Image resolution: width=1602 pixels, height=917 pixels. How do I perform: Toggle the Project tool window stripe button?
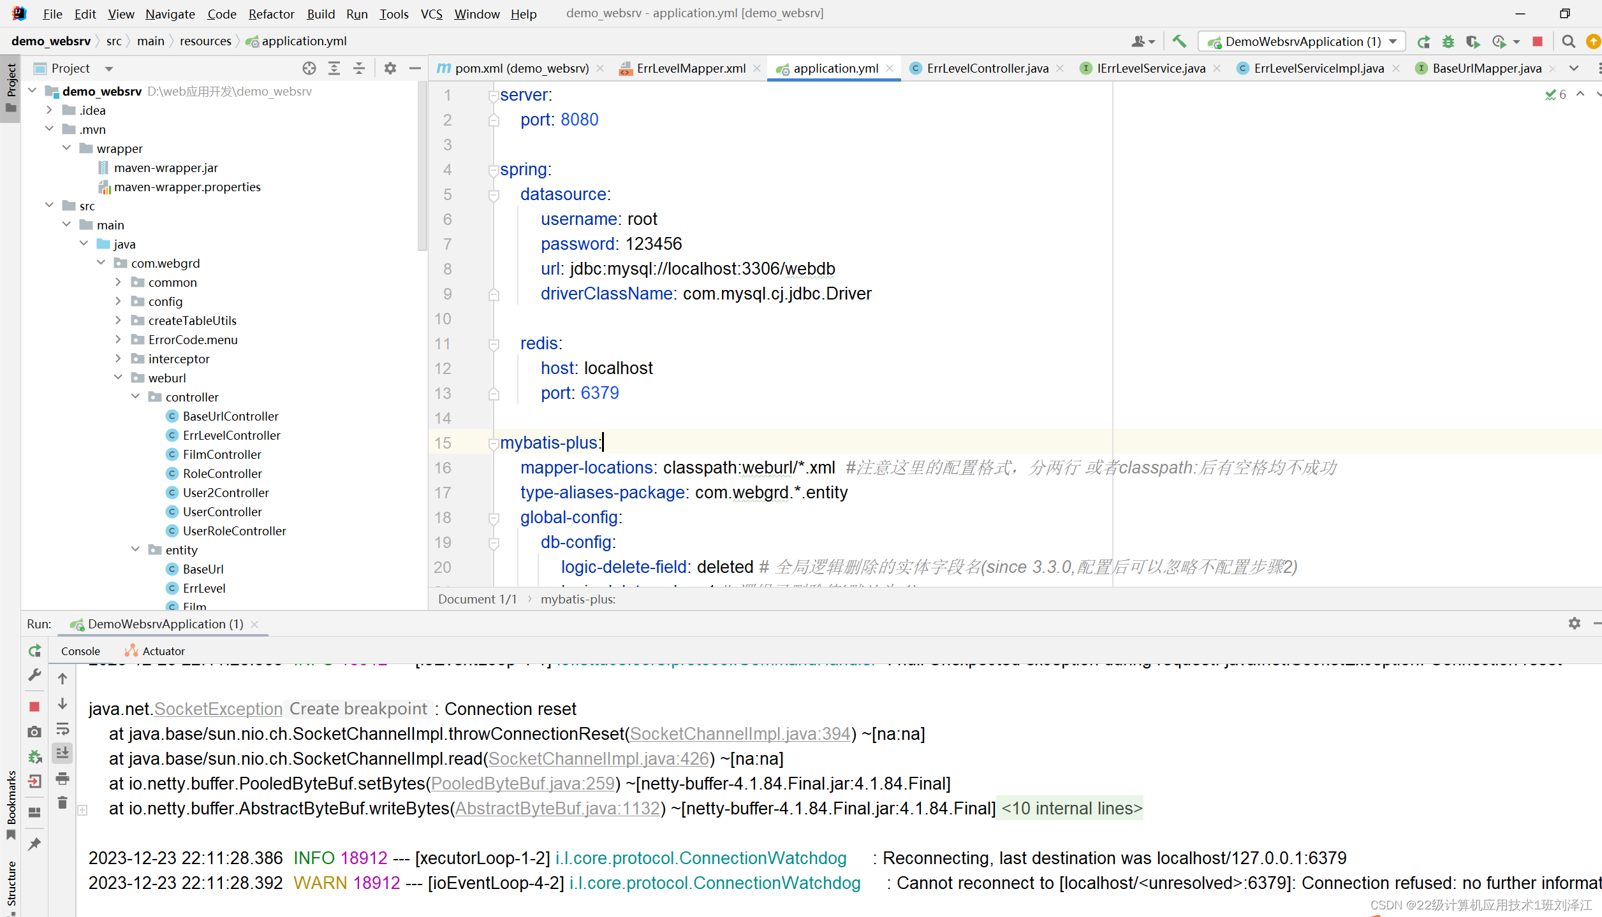click(11, 86)
